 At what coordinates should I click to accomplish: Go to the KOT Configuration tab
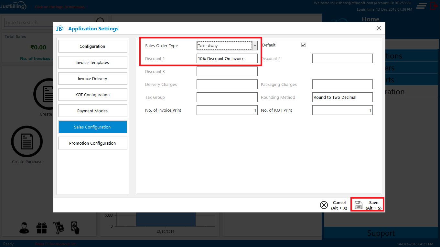pyautogui.click(x=92, y=95)
